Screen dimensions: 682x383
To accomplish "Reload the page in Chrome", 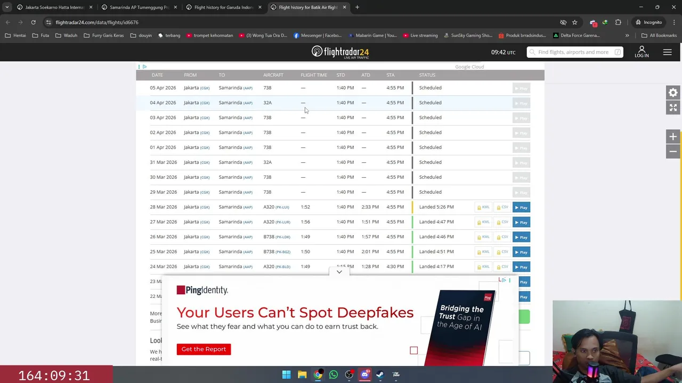I will pos(33,22).
